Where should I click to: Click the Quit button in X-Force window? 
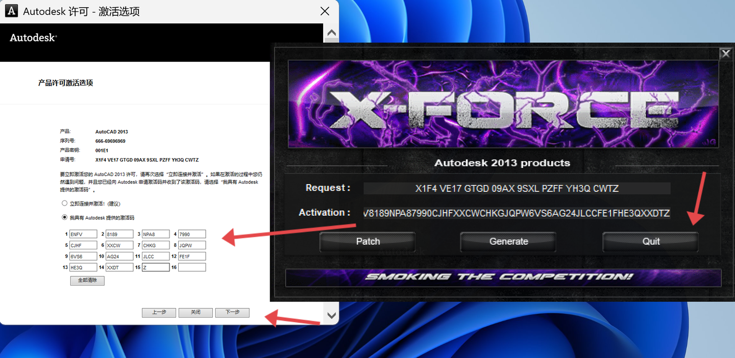click(651, 242)
